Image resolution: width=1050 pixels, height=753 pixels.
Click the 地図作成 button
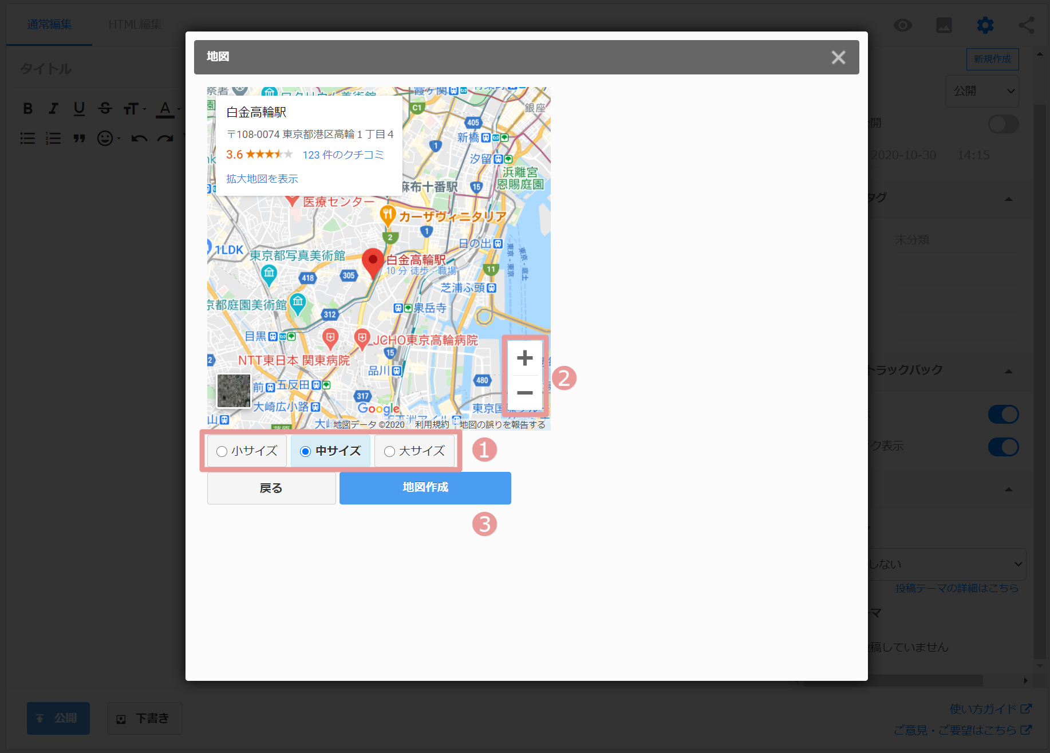pos(425,488)
